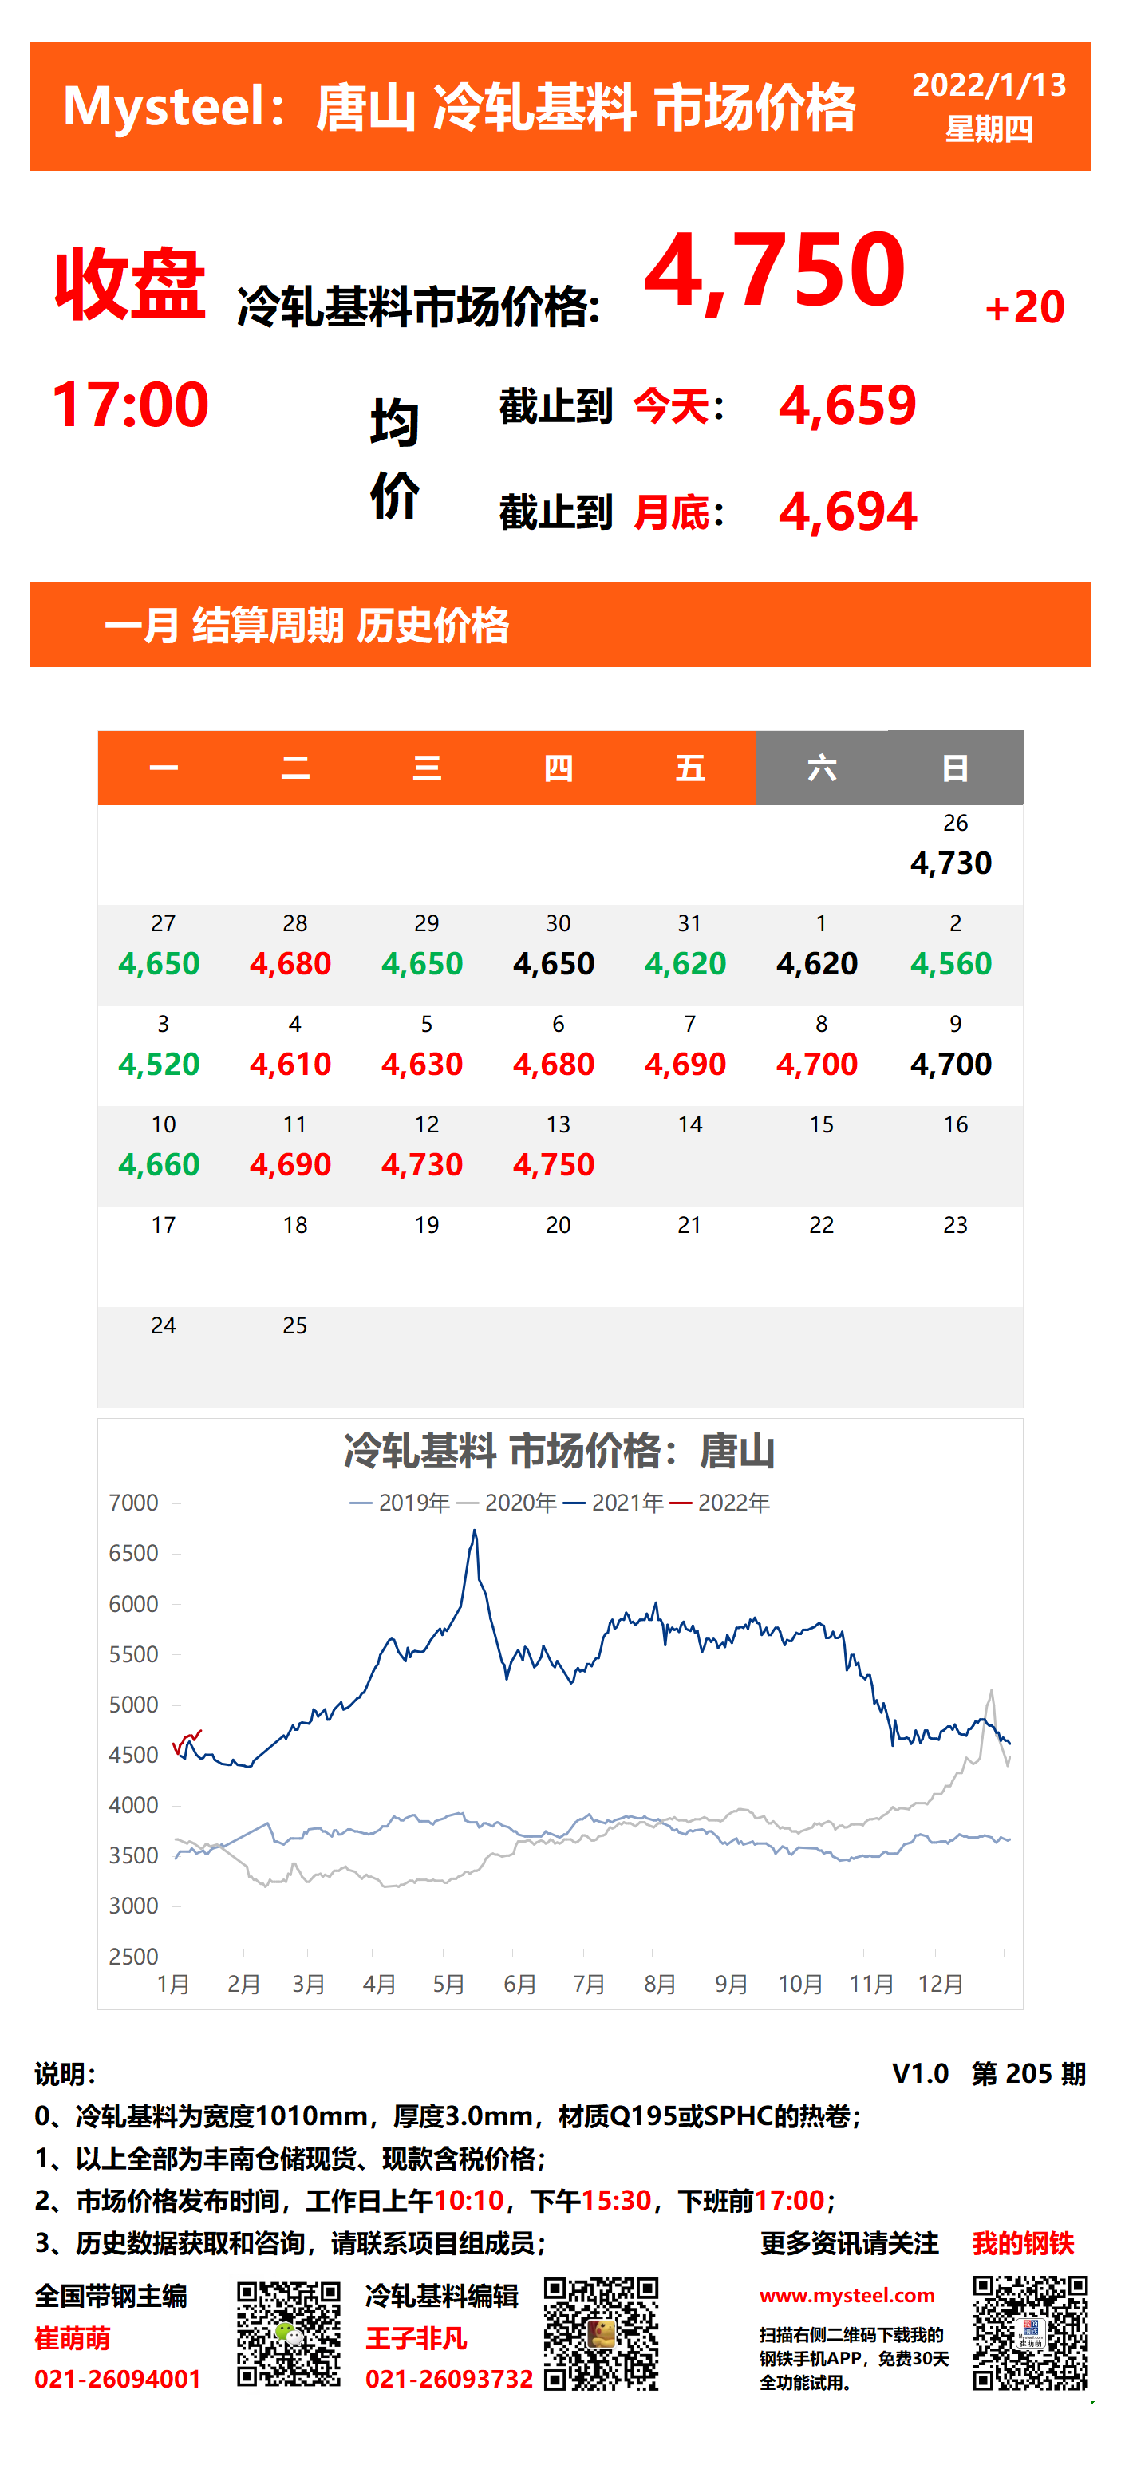Click the closing price 4,750 at top
This screenshot has height=2473, width=1121.
pyautogui.click(x=776, y=273)
